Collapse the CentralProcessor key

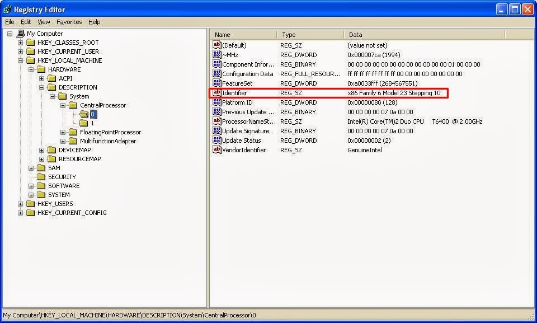[63, 105]
